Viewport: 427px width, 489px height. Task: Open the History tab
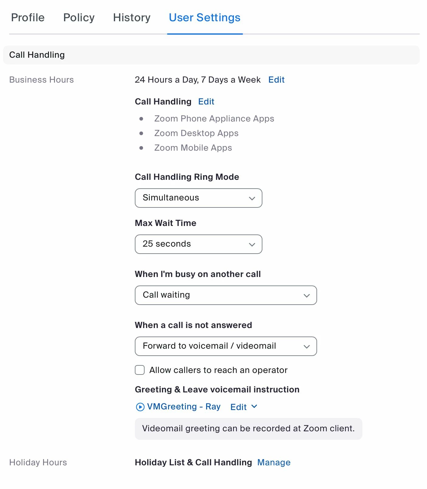pyautogui.click(x=132, y=18)
